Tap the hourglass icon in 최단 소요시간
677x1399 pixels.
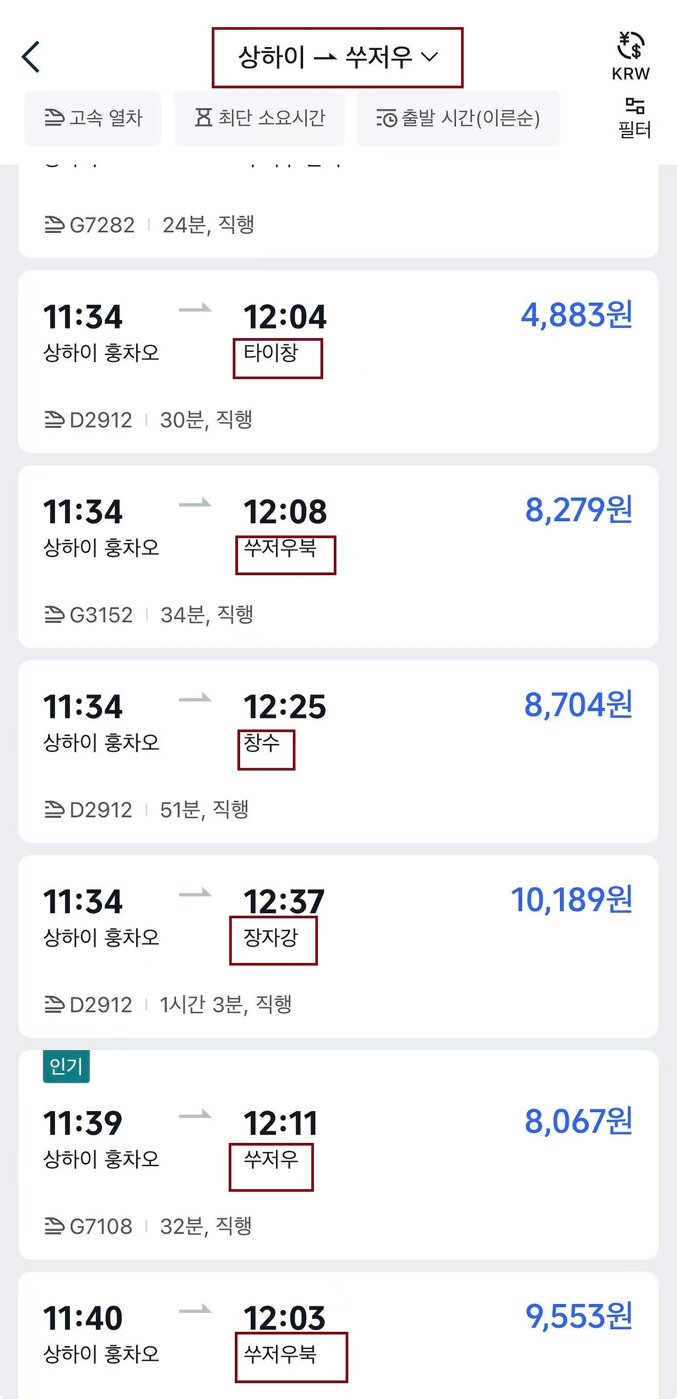pyautogui.click(x=204, y=117)
